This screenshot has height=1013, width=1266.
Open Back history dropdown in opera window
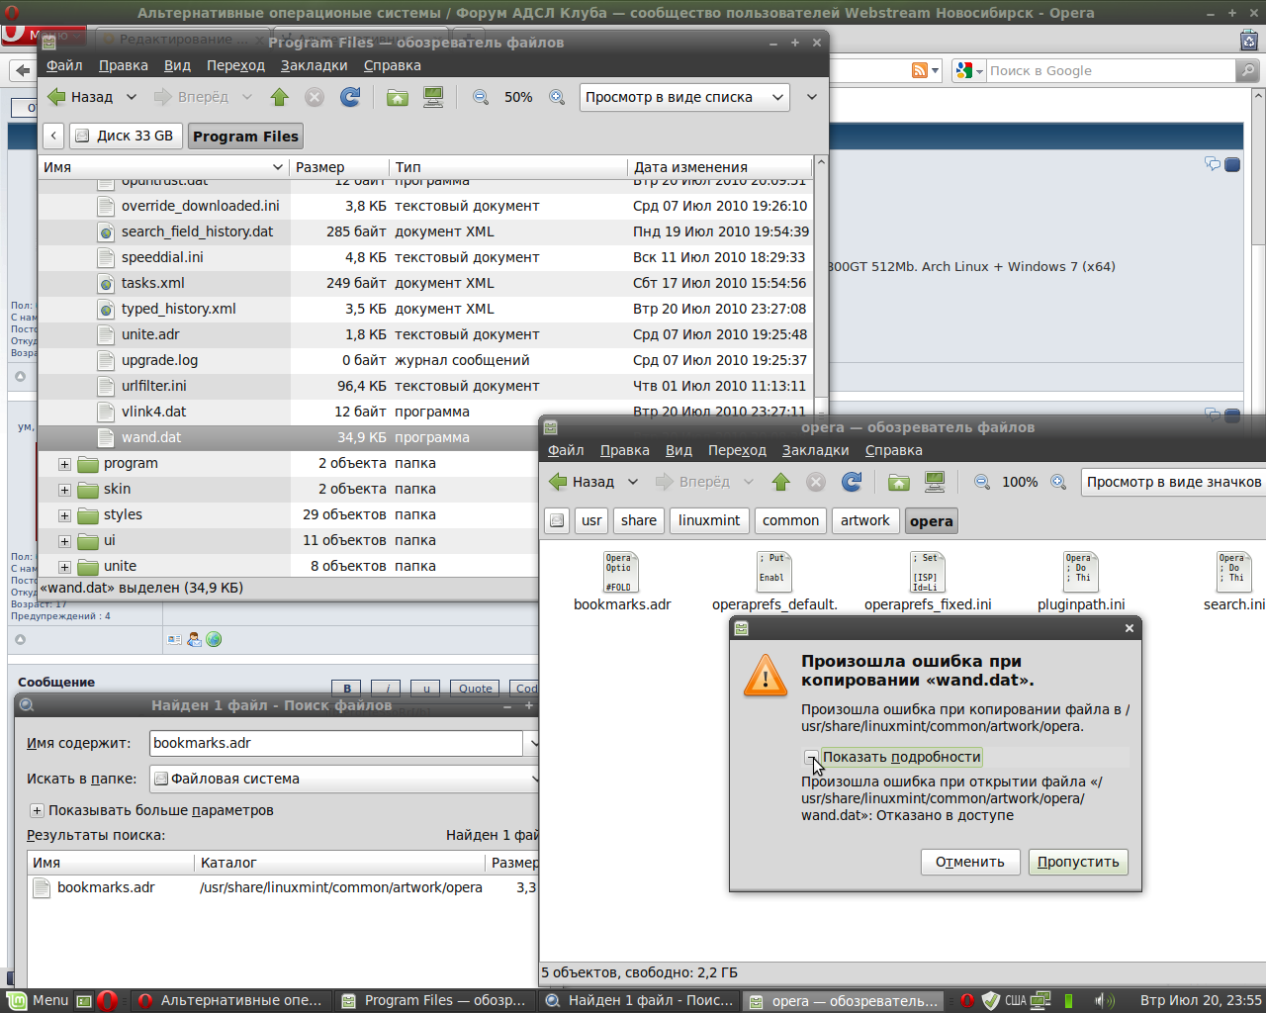633,482
